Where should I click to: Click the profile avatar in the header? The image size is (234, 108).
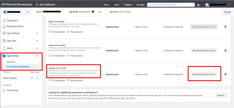(207, 5)
